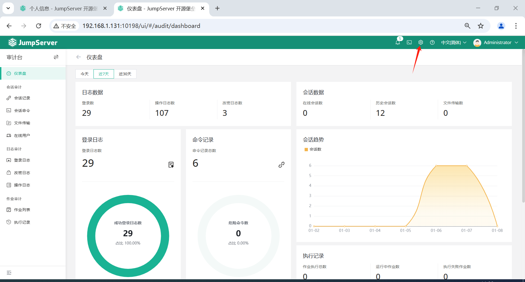Image resolution: width=525 pixels, height=282 pixels.
Task: Go back using the arrow beside 仪表盘
Action: [x=78, y=57]
